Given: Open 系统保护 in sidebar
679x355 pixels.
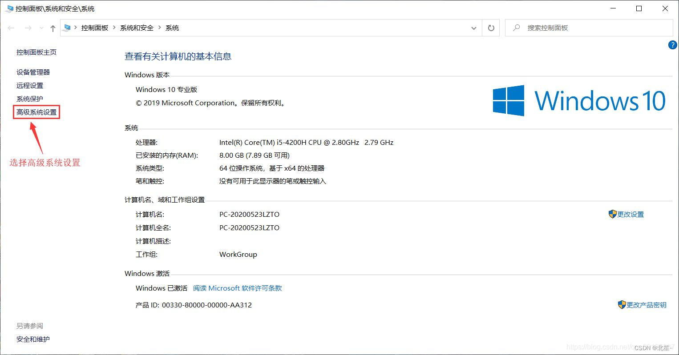Looking at the screenshot, I should [x=30, y=99].
